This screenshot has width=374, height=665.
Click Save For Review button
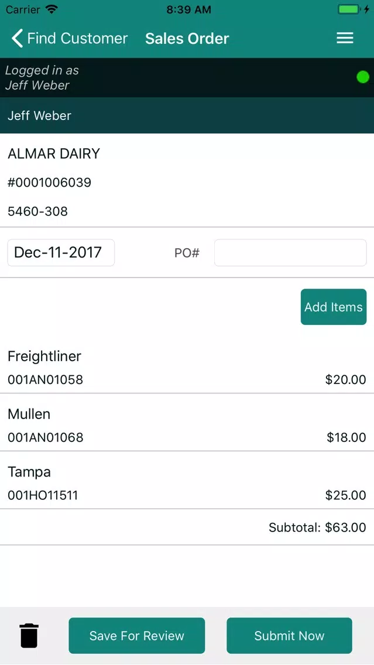tap(136, 635)
